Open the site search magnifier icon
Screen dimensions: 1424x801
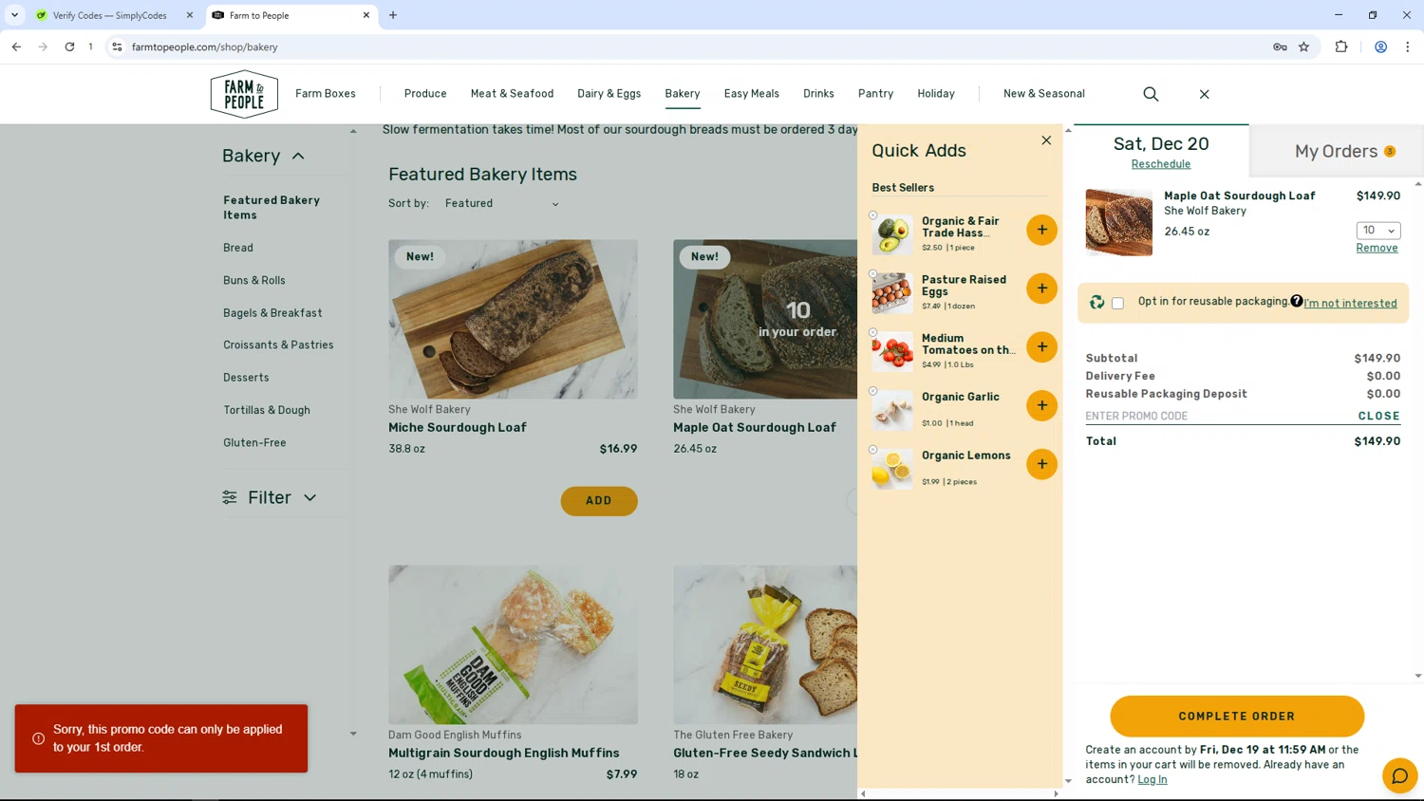pos(1151,94)
